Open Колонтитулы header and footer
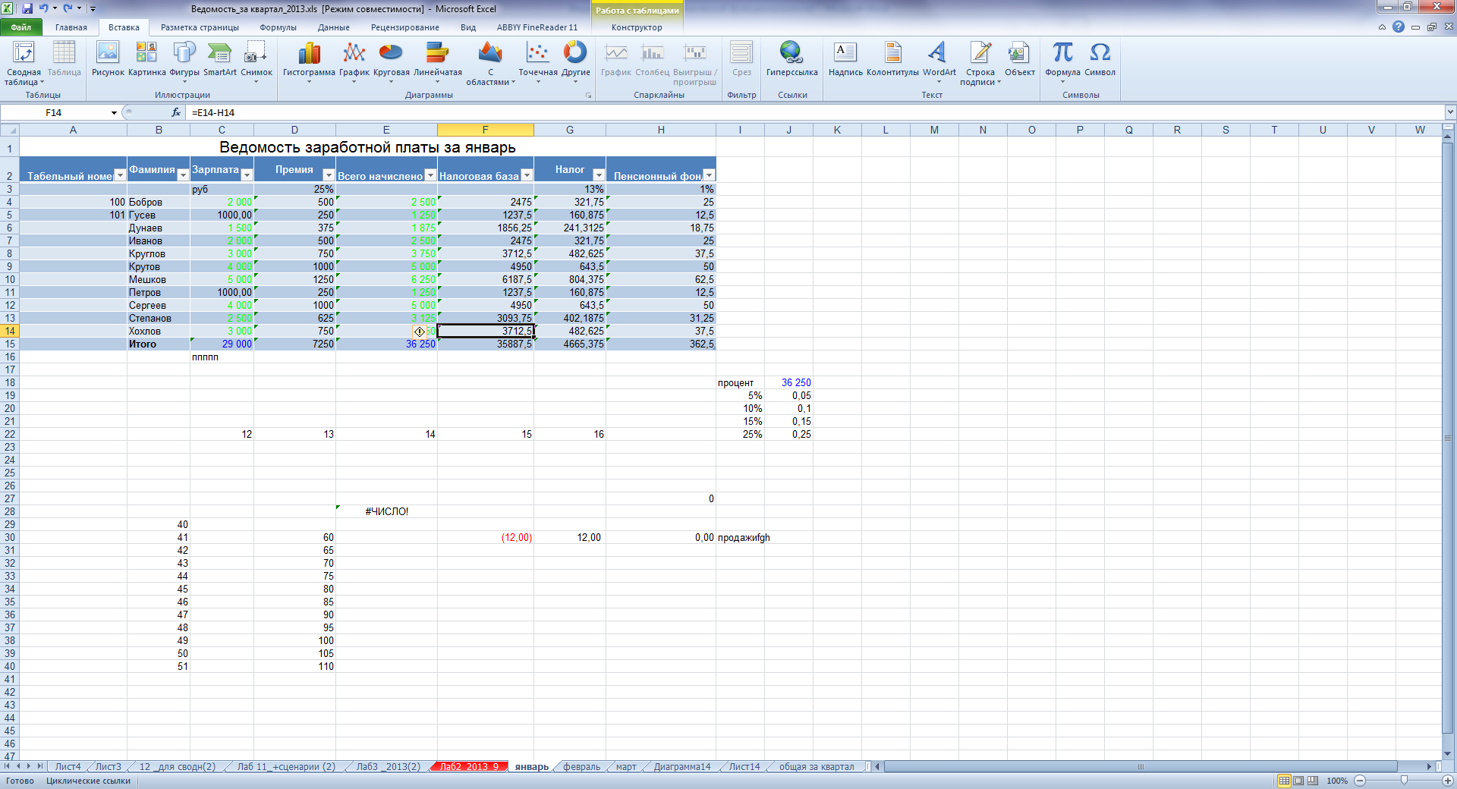Image resolution: width=1457 pixels, height=789 pixels. pos(892,59)
